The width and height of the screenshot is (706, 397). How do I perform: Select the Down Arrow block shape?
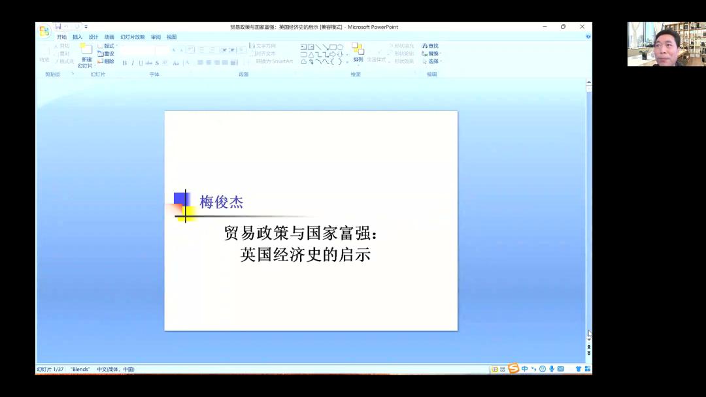(340, 54)
